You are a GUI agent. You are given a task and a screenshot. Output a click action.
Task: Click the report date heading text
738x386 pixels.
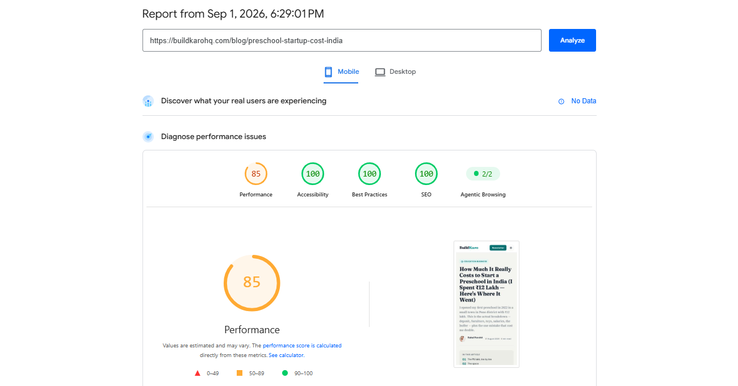pyautogui.click(x=233, y=14)
